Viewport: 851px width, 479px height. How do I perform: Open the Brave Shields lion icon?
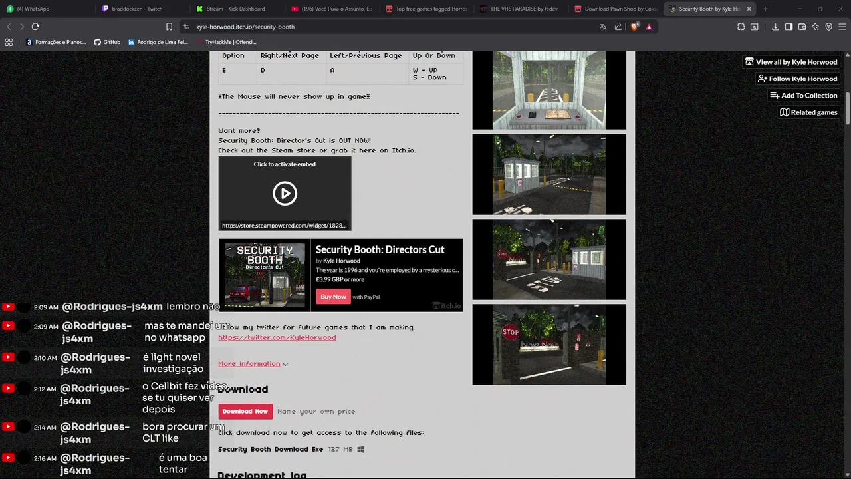click(634, 27)
